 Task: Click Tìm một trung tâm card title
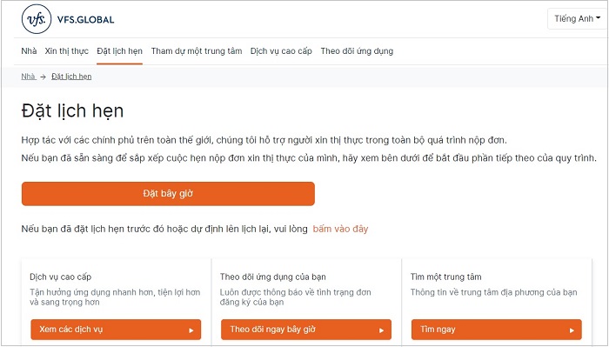445,277
